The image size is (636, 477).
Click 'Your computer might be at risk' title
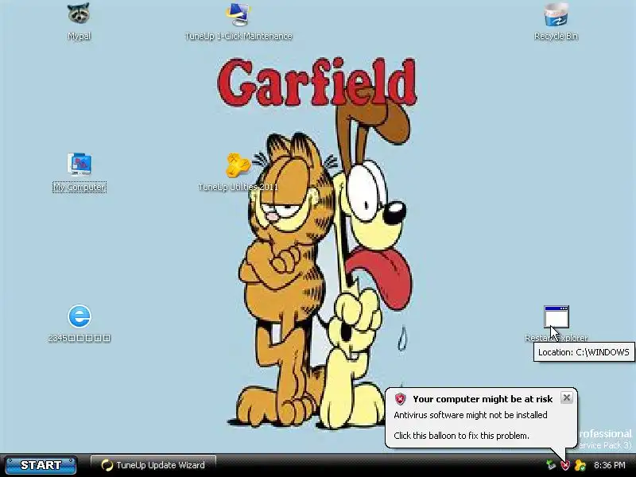[x=483, y=399]
